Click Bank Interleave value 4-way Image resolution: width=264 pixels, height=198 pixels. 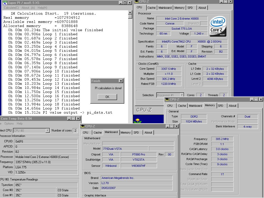coord(247,126)
